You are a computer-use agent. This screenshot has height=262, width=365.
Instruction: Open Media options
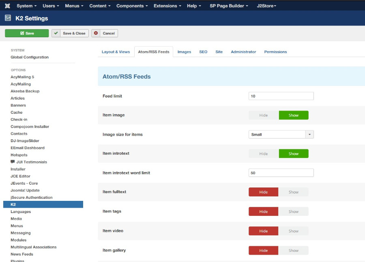(x=16, y=219)
